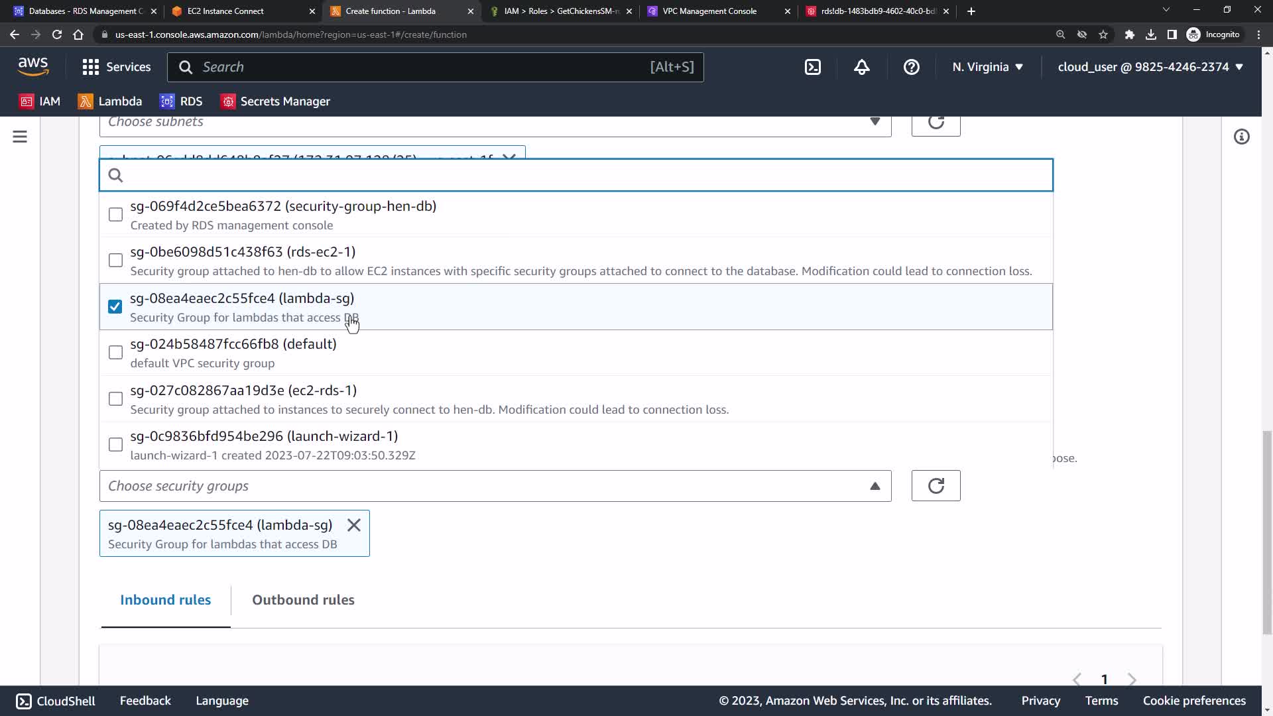Expand the cloud_user account menu
Image resolution: width=1273 pixels, height=716 pixels.
tap(1150, 67)
